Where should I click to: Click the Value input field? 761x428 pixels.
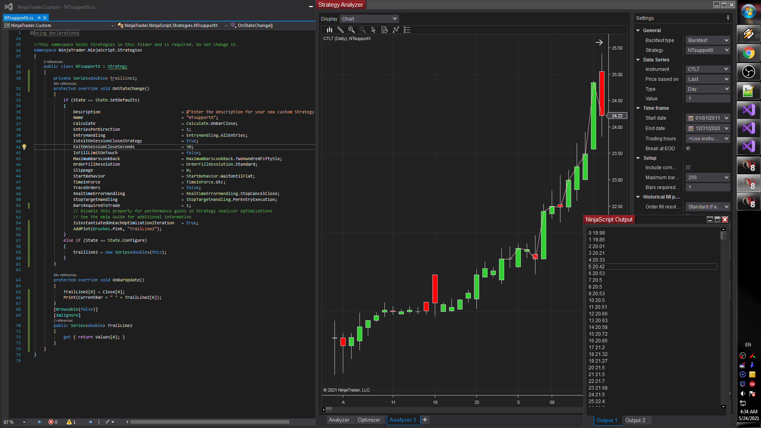[708, 99]
